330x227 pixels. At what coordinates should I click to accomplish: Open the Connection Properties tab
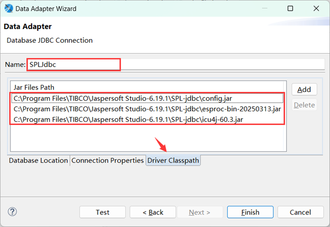(108, 160)
